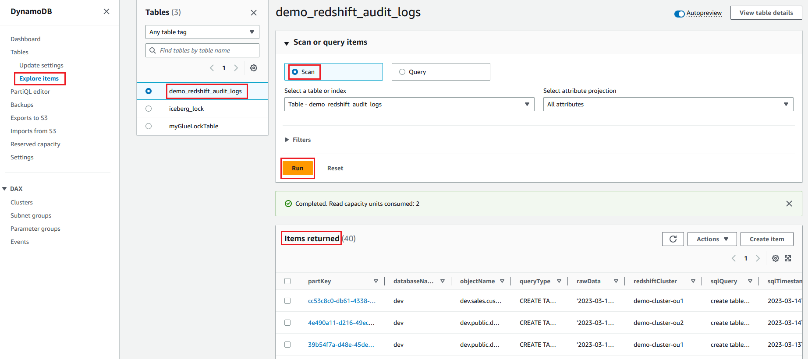
Task: Click the Tables sidebar item
Action: 19,52
